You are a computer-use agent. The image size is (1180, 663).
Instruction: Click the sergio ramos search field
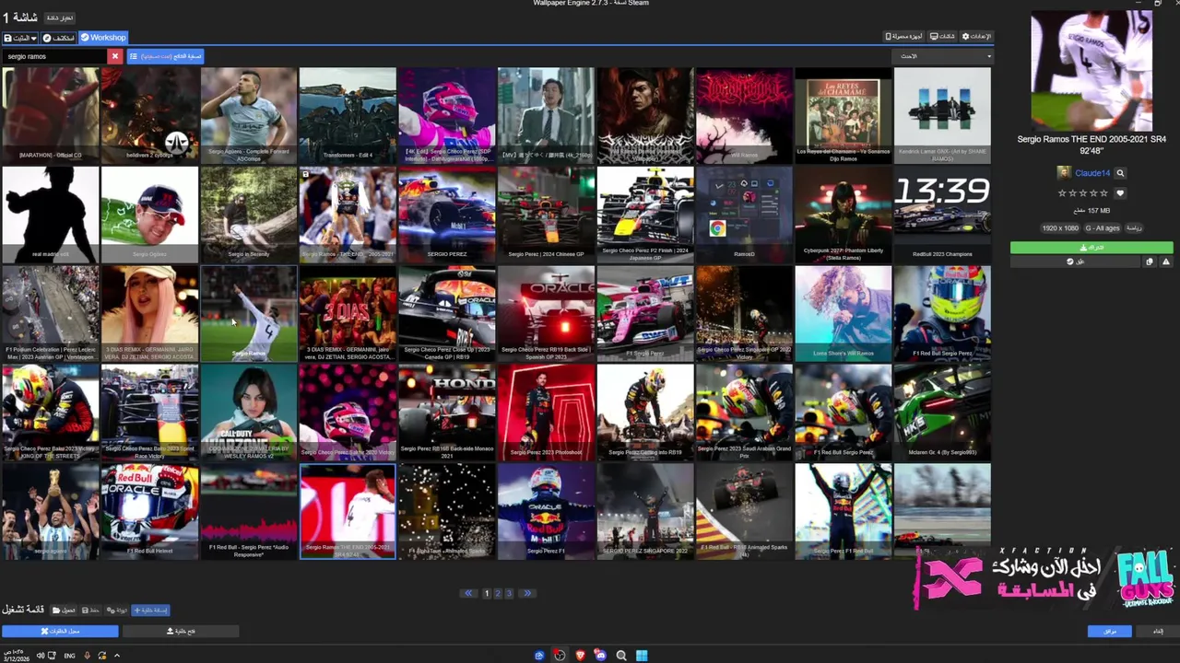55,56
